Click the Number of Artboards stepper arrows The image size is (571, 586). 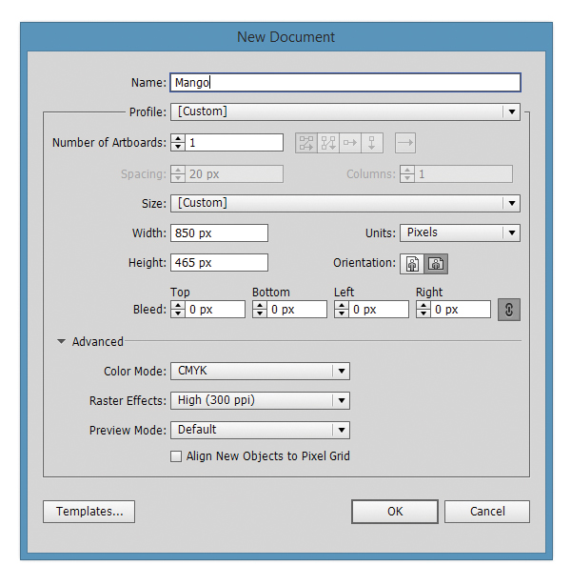point(178,143)
